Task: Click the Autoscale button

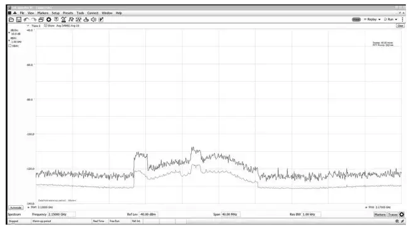Action: point(16,208)
